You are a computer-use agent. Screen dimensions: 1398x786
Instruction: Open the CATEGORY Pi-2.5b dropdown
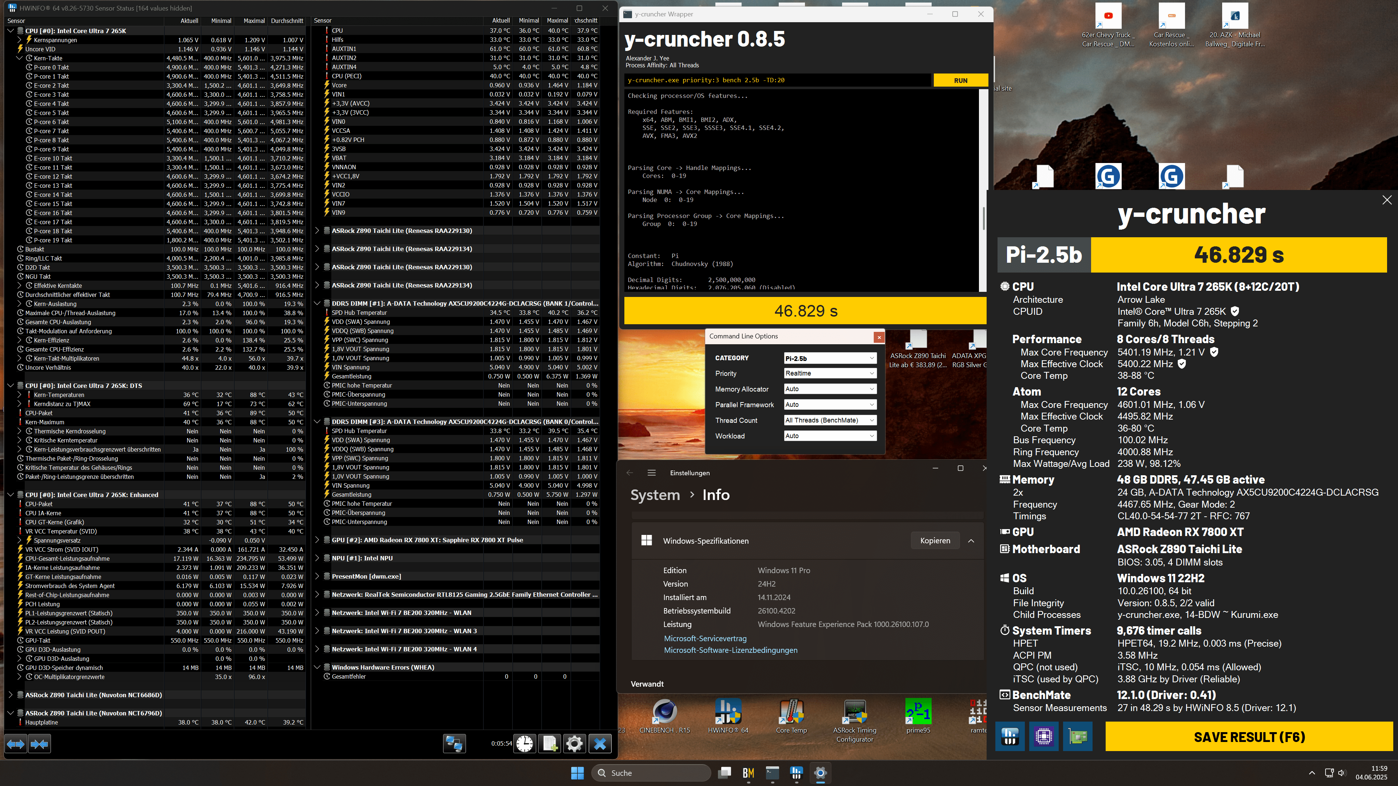(829, 358)
